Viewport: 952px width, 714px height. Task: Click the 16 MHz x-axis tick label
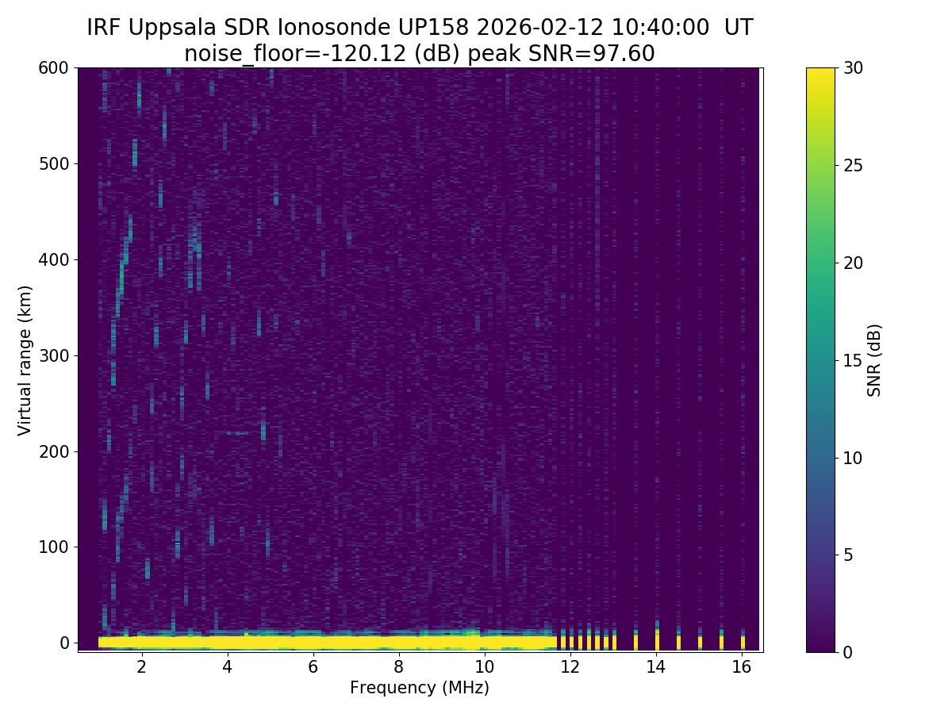tap(741, 667)
